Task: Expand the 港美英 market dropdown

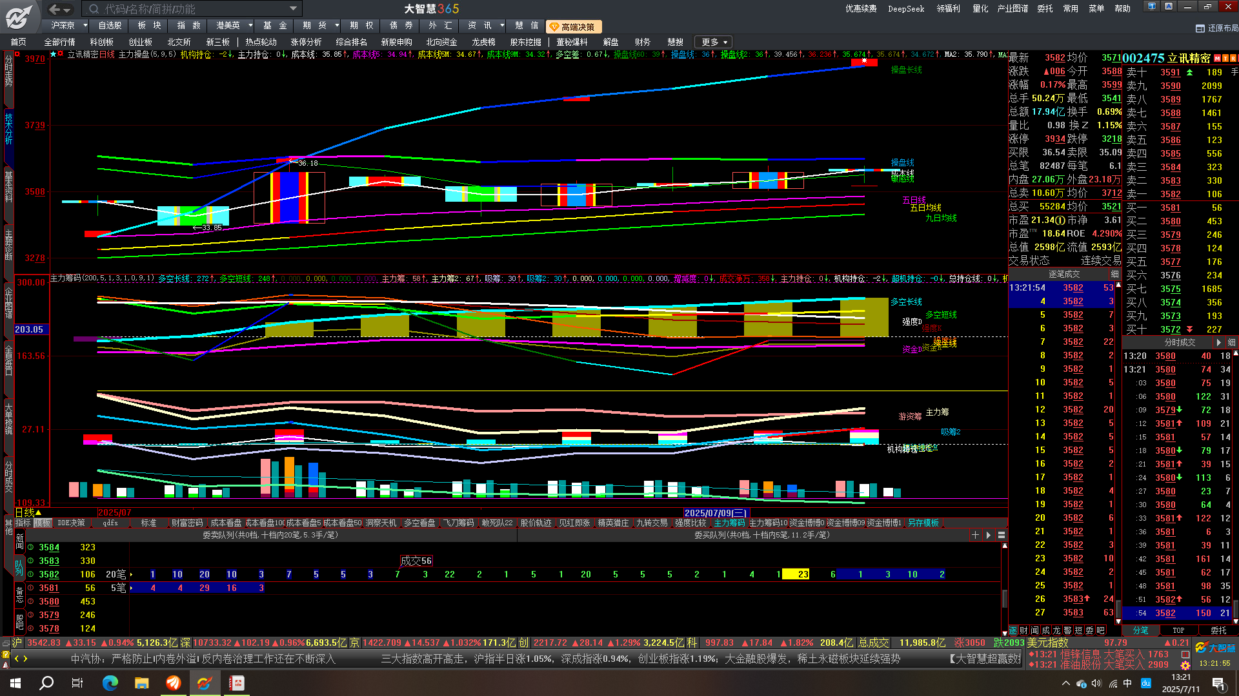Action: click(x=250, y=26)
